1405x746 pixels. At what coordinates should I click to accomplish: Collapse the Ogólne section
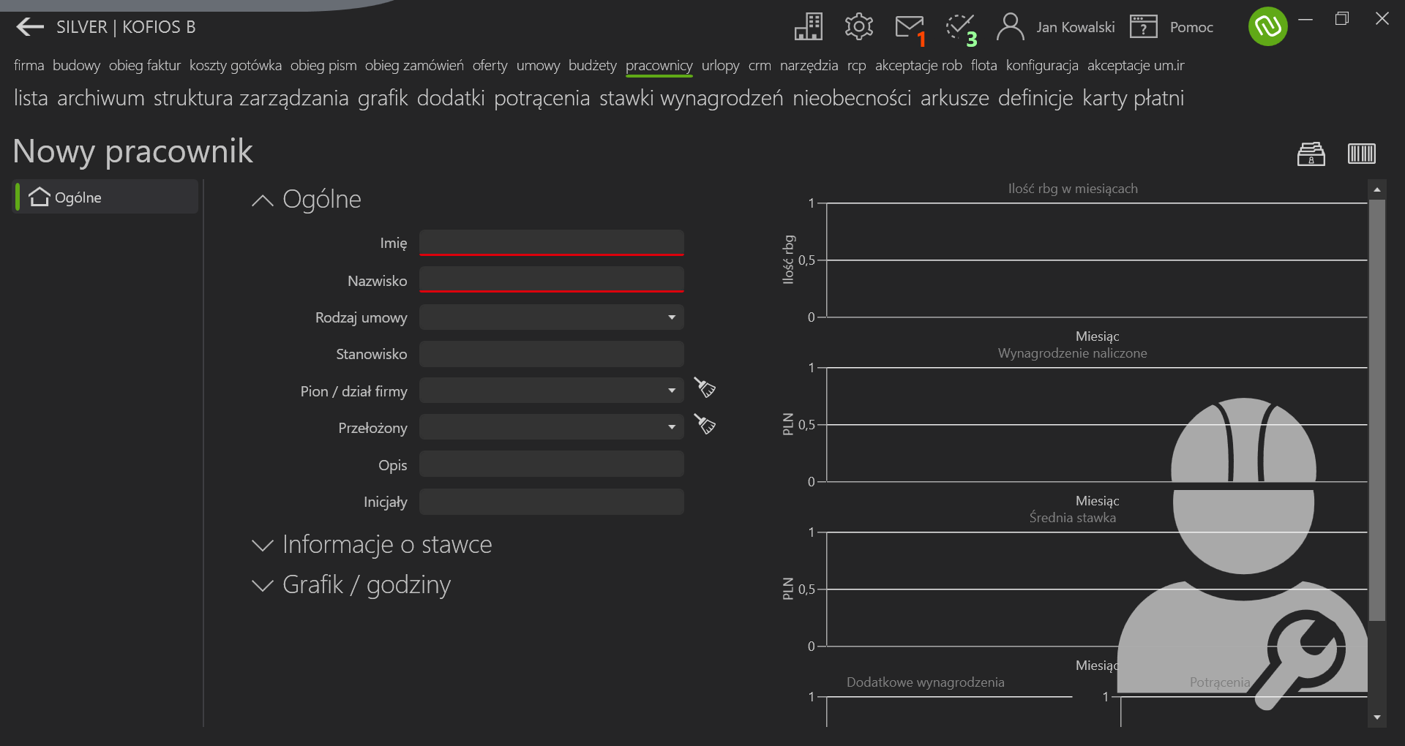[x=262, y=200]
